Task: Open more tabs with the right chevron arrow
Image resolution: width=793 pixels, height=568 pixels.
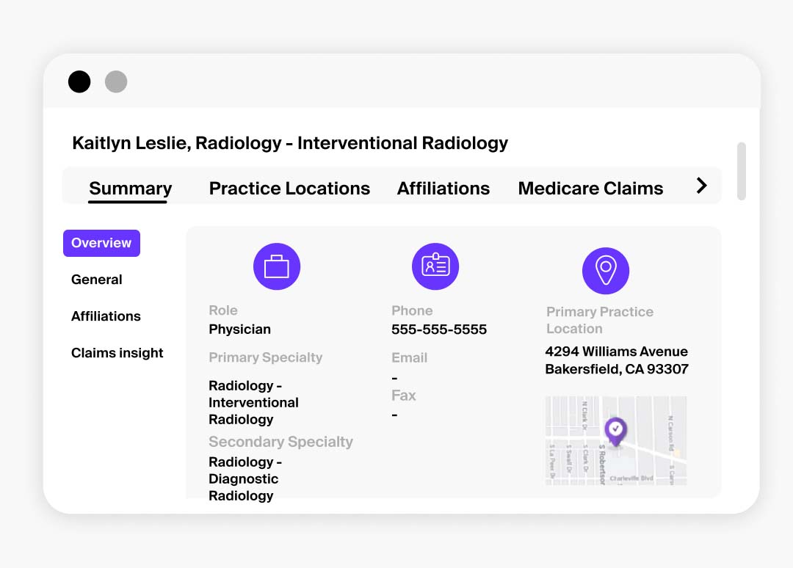Action: (703, 186)
